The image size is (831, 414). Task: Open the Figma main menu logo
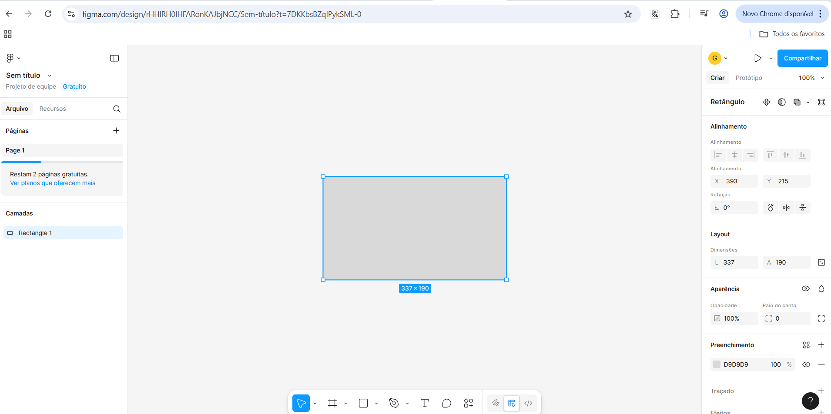click(x=10, y=58)
